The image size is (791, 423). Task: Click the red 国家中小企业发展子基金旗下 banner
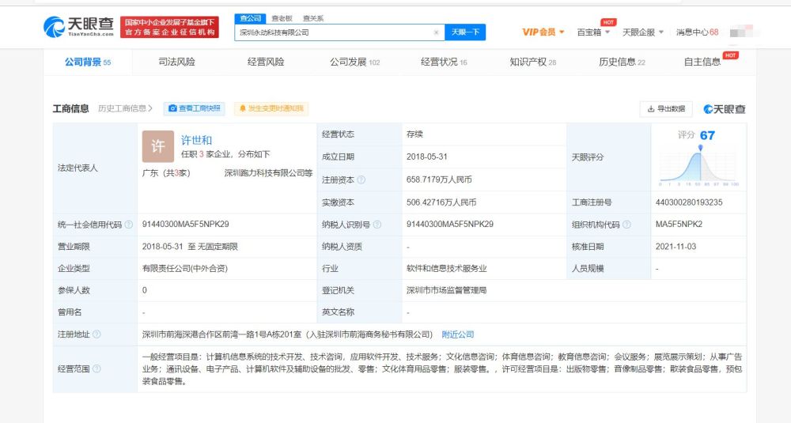pos(169,27)
